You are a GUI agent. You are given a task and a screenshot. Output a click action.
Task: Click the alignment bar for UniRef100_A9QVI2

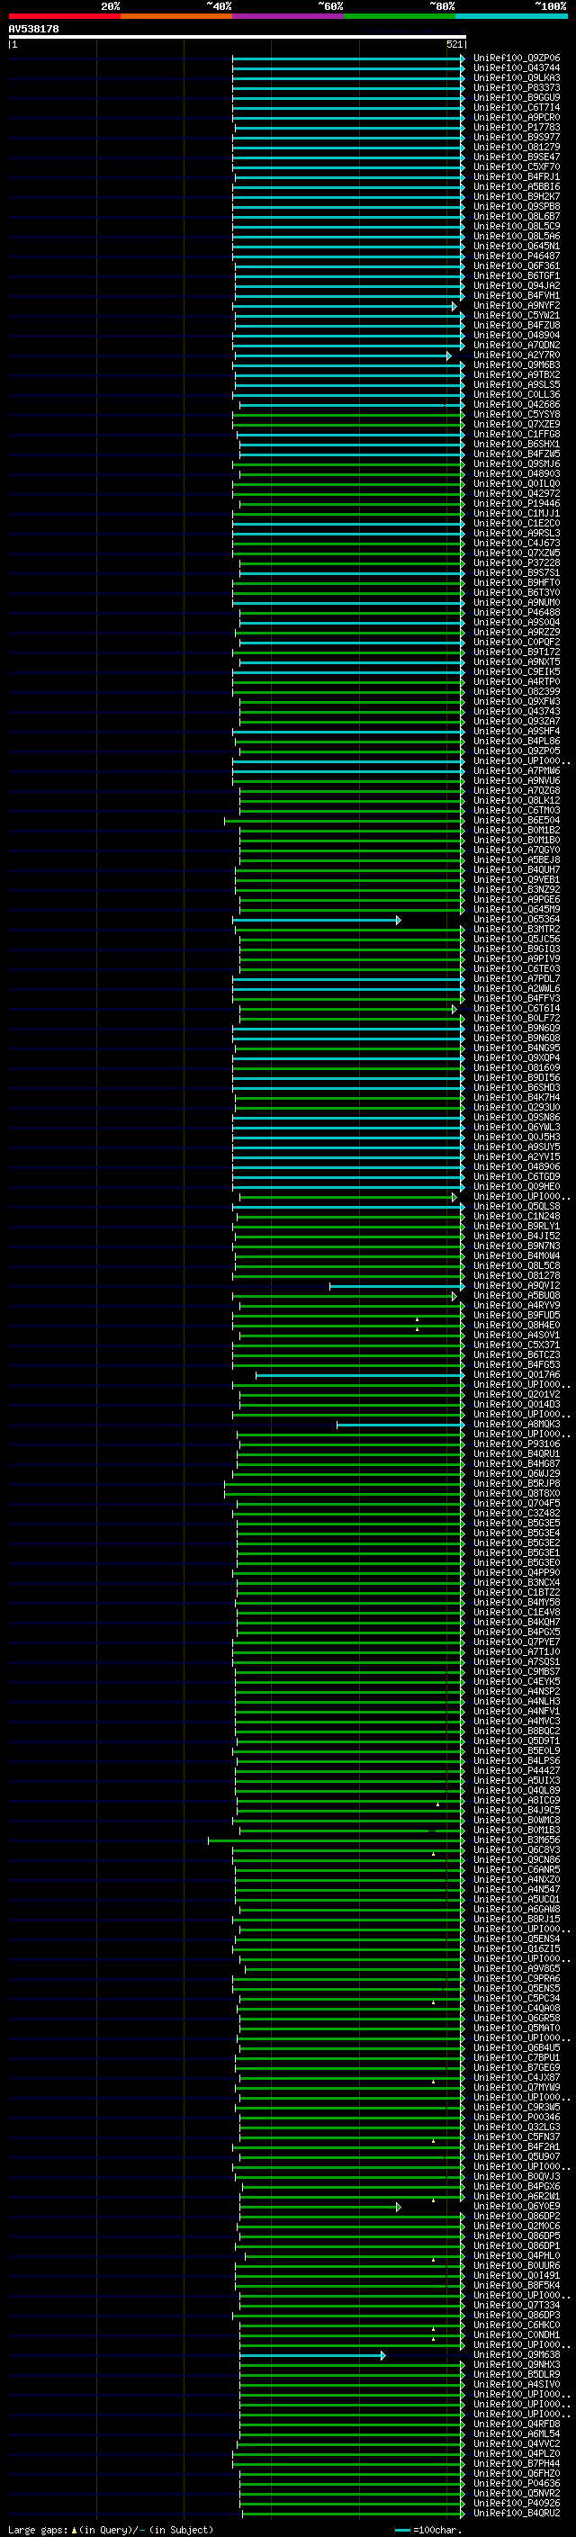[x=397, y=1286]
